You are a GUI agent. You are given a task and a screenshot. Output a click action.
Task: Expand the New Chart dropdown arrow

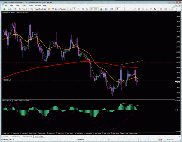(x=6, y=9)
